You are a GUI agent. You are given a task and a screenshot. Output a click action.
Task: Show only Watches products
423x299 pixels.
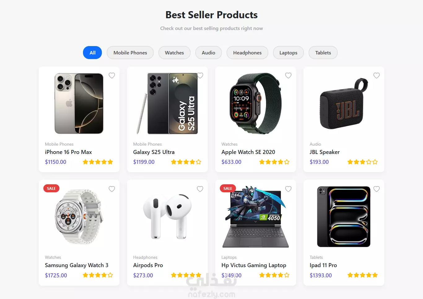tap(174, 53)
